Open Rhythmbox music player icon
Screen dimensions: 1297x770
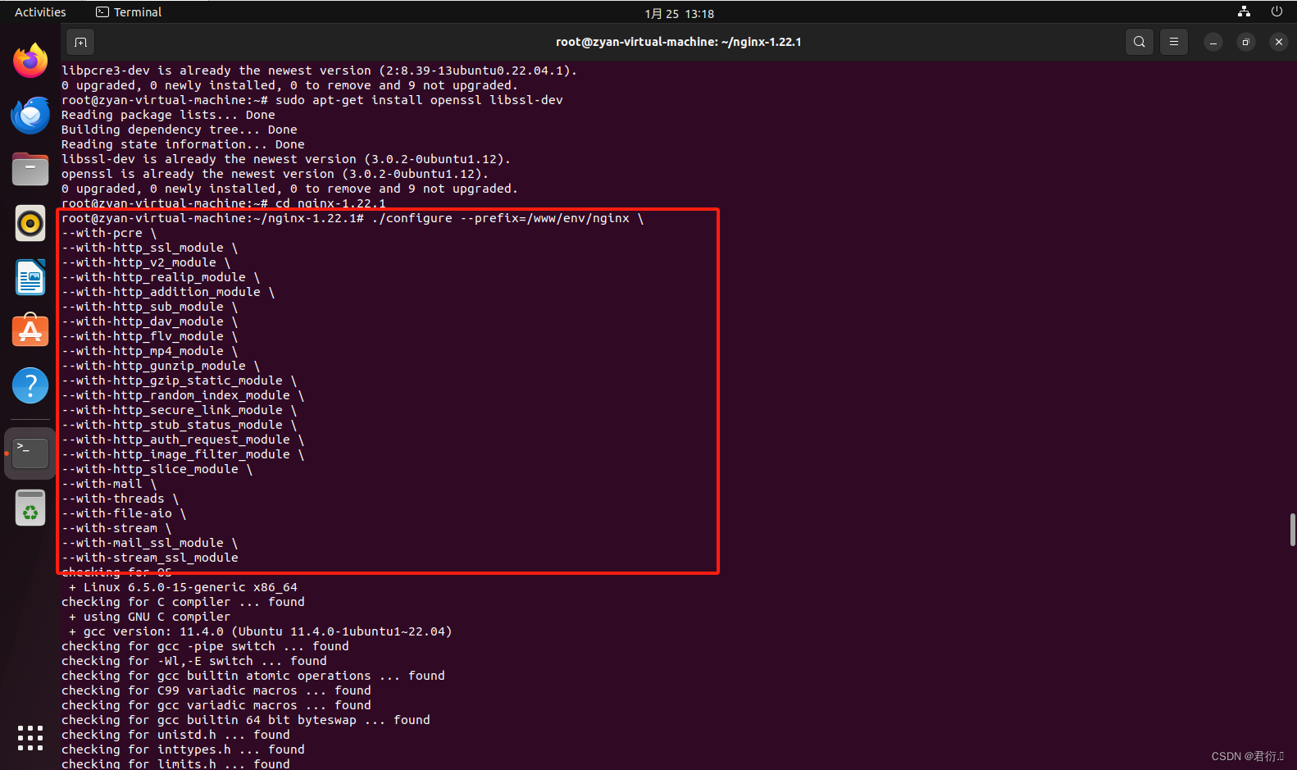tap(30, 223)
